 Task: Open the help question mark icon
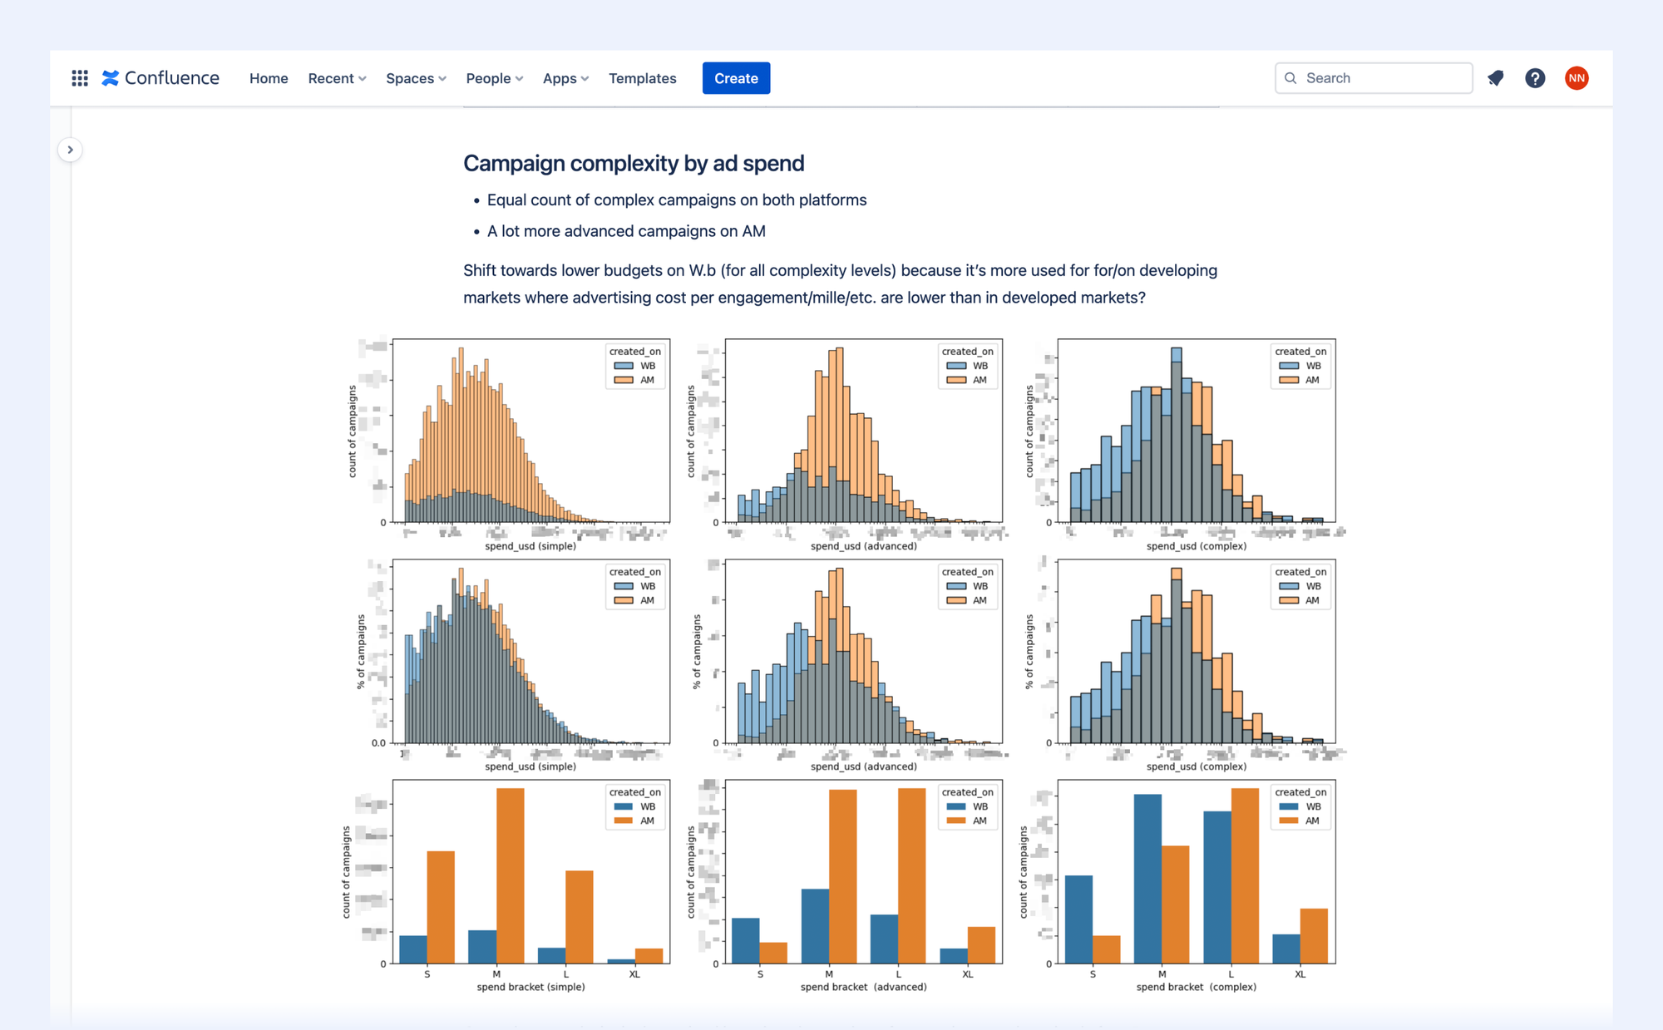[1535, 78]
